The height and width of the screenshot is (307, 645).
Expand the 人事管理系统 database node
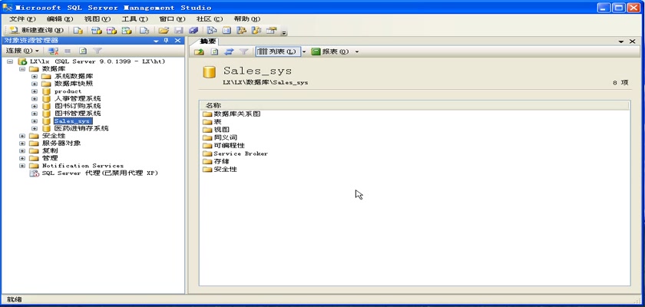click(x=35, y=99)
